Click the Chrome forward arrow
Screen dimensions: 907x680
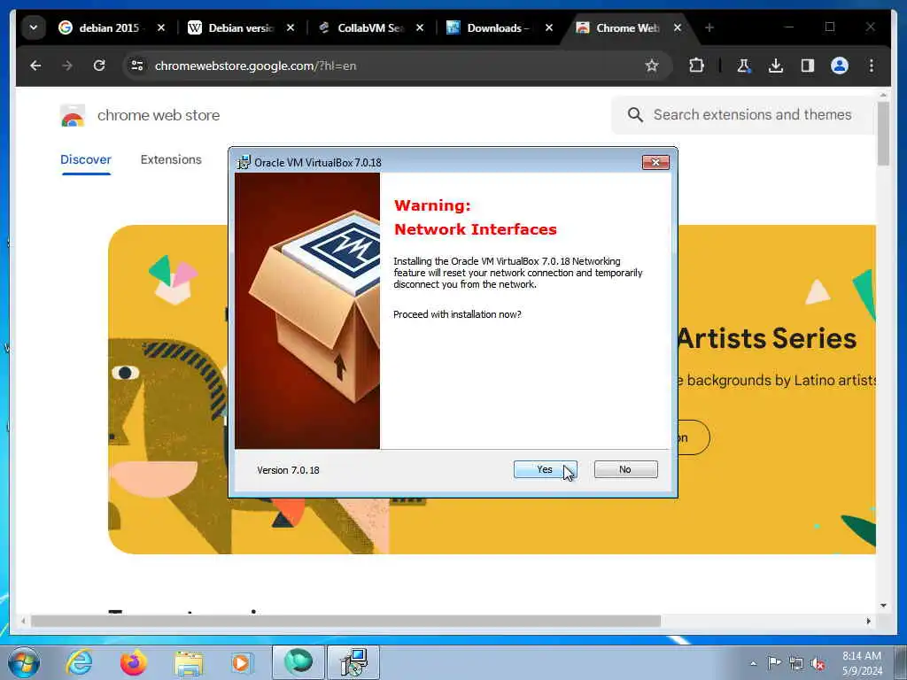tap(67, 66)
